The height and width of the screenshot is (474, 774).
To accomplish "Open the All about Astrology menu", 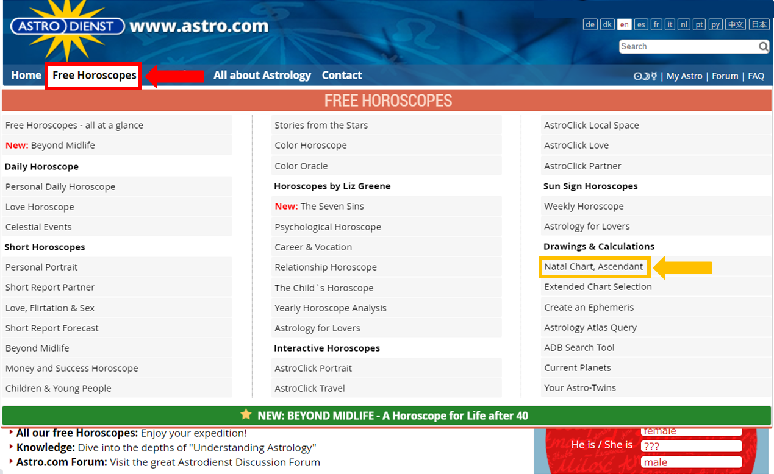I will (x=262, y=76).
